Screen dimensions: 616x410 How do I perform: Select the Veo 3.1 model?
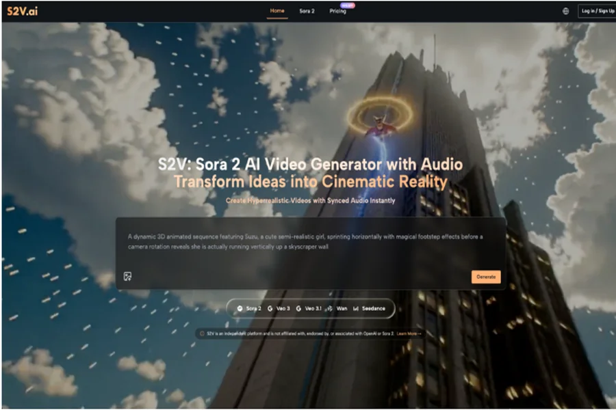pos(312,309)
